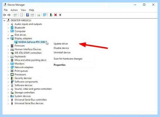Image resolution: width=160 pixels, height=117 pixels.
Task: Click the green update driver toolbar icon
Action: click(x=51, y=15)
